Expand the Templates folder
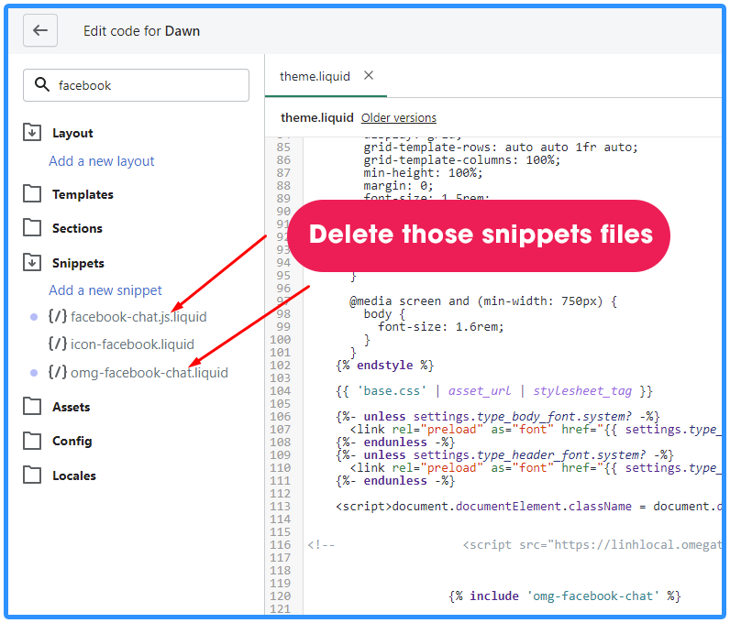This screenshot has width=730, height=623. pos(83,194)
